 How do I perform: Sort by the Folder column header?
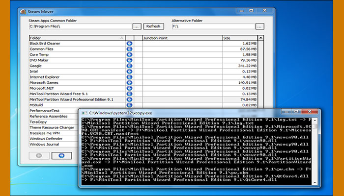click(77, 38)
